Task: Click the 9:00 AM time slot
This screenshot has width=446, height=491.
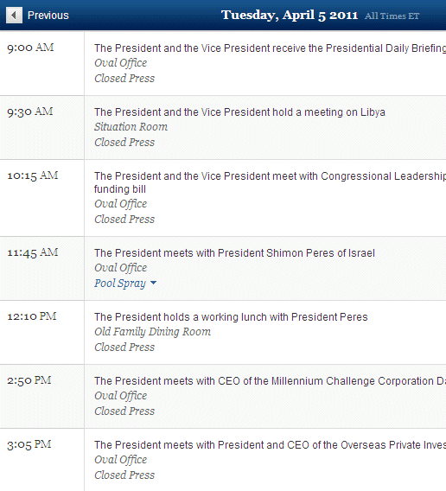Action: (x=30, y=48)
